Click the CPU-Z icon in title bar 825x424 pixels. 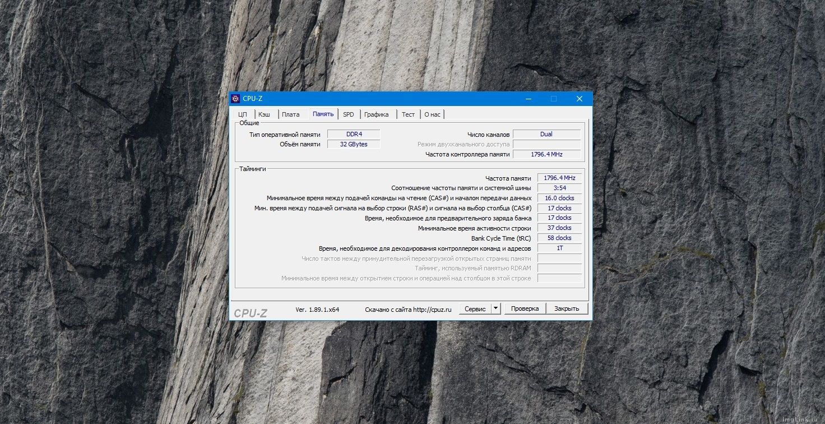(x=235, y=99)
